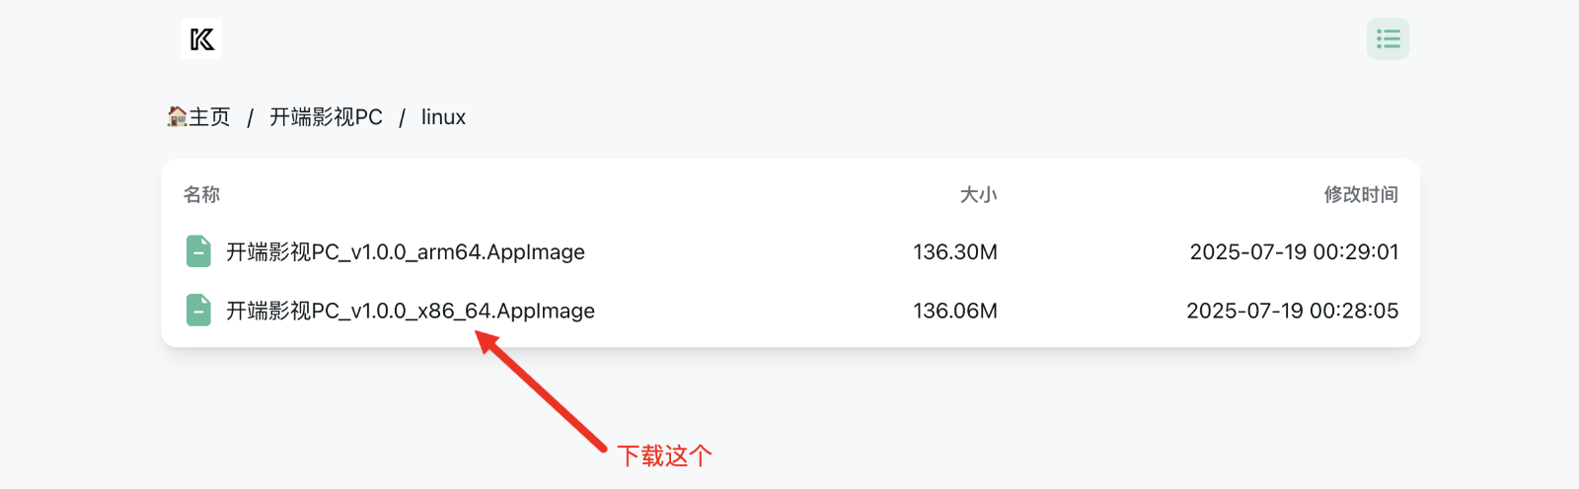Toggle the list view layout button
The width and height of the screenshot is (1579, 489).
click(x=1388, y=39)
